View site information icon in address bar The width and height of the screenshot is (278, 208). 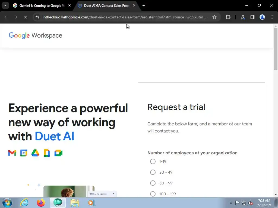(x=37, y=17)
